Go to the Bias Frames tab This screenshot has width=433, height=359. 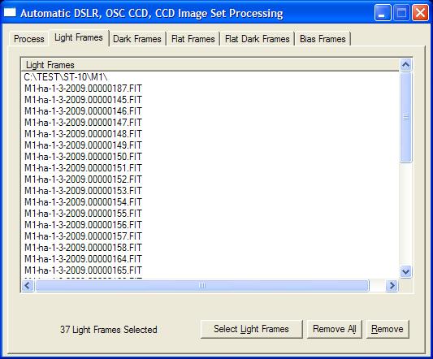[323, 39]
